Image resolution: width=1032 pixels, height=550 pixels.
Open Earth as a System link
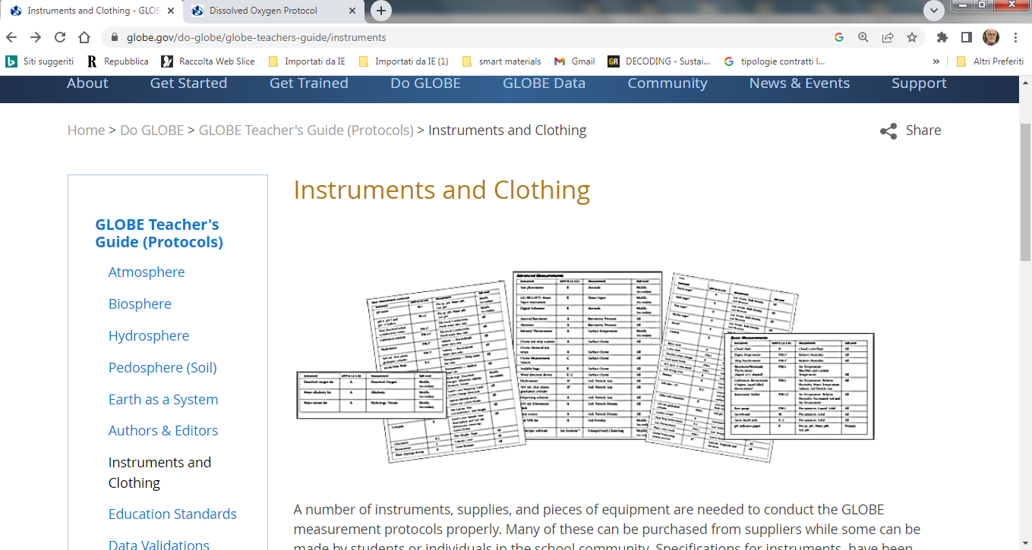[163, 400]
